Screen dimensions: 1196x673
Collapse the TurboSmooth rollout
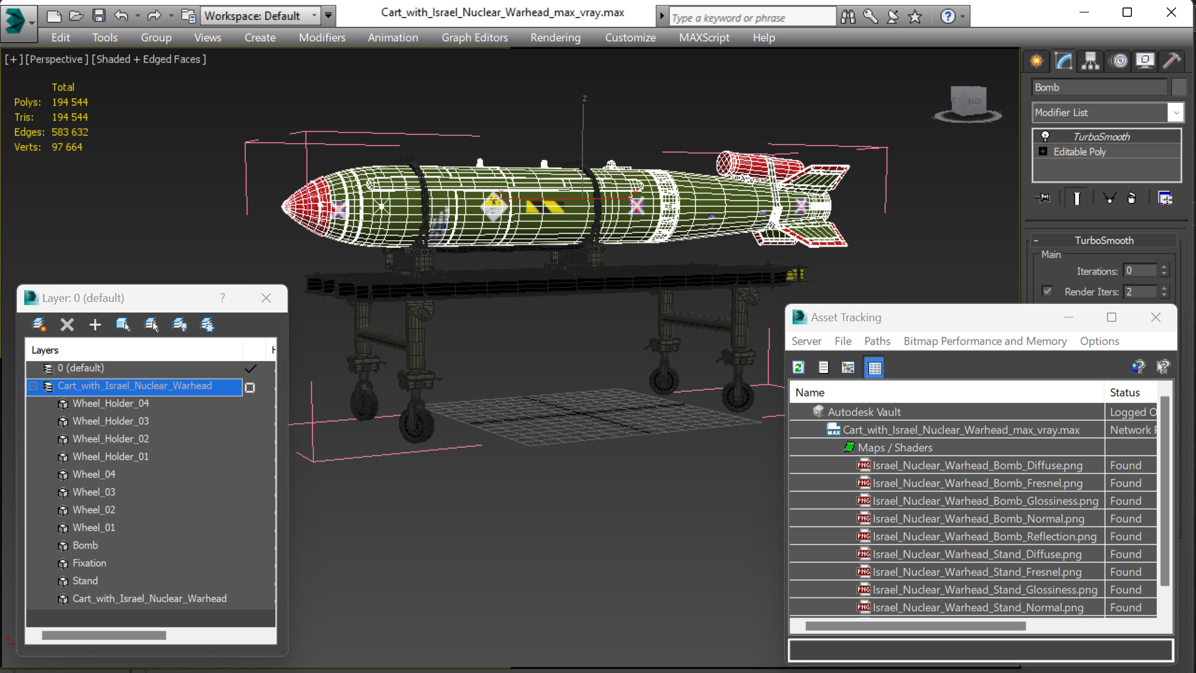click(x=1036, y=240)
